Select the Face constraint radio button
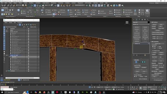167x94 pixels. click(x=153, y=48)
